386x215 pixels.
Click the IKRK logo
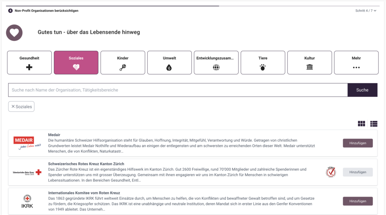click(27, 201)
